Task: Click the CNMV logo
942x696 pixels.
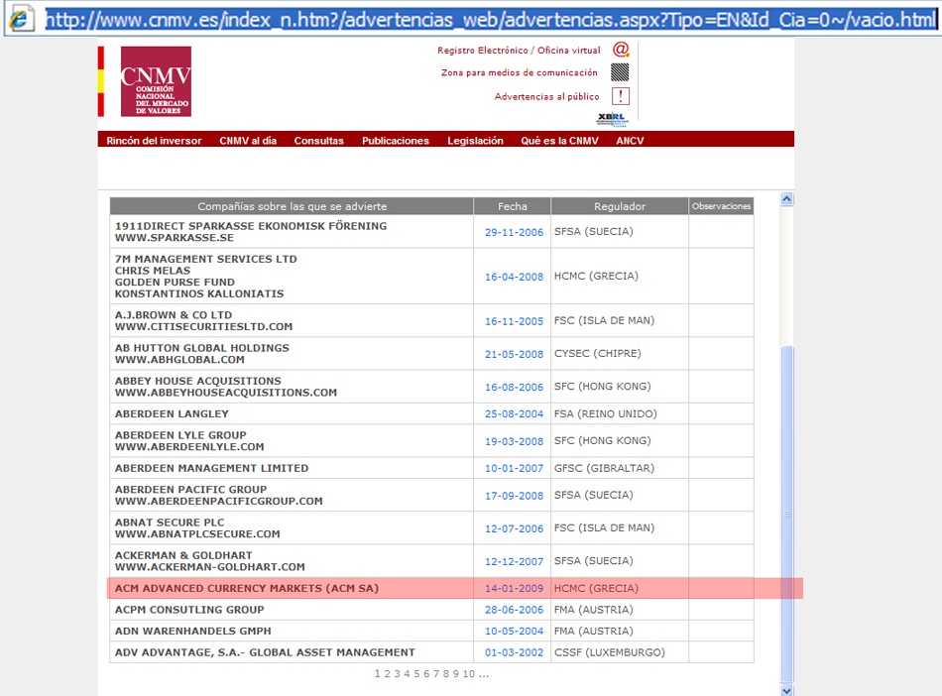Action: 156,81
